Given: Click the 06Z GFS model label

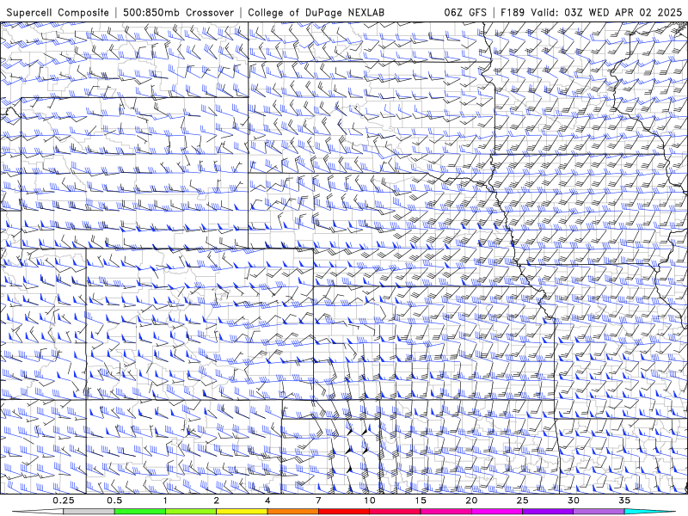Looking at the screenshot, I should [465, 12].
